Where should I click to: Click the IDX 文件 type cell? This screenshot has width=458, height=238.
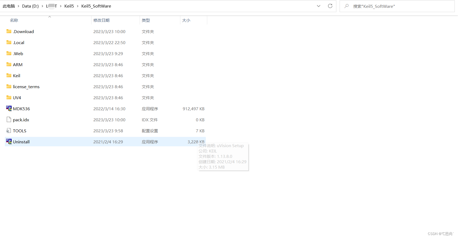(150, 120)
